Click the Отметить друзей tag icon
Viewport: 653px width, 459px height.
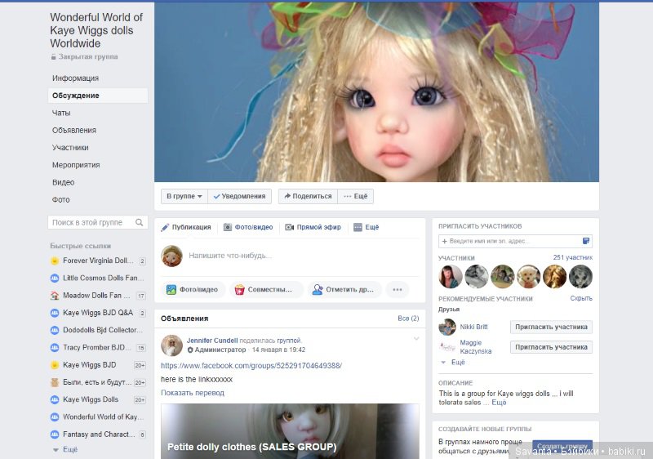tap(317, 289)
